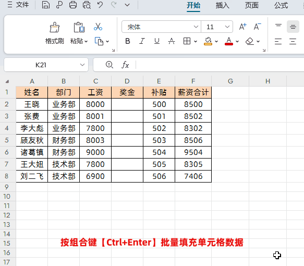The image size is (304, 266).
Task: Click the Save icon
Action: click(x=46, y=5)
